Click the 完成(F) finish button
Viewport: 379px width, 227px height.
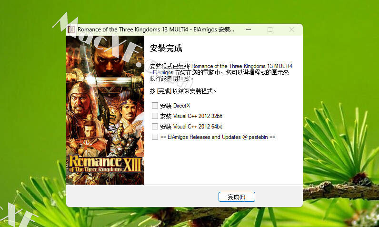[x=237, y=197]
